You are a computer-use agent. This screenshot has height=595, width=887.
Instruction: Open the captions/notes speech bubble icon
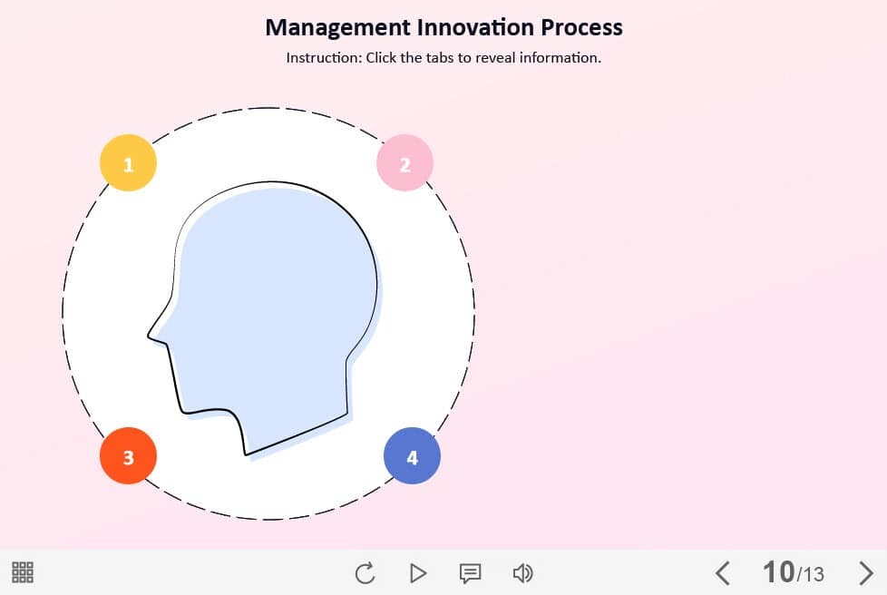coord(470,573)
